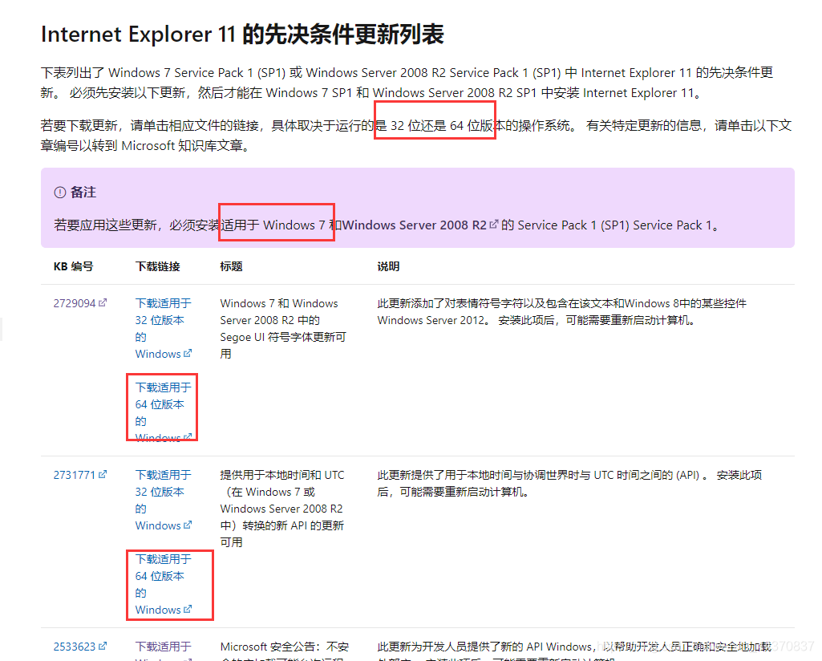Click the KB 2729094 description about 表情符号字符

[x=562, y=311]
